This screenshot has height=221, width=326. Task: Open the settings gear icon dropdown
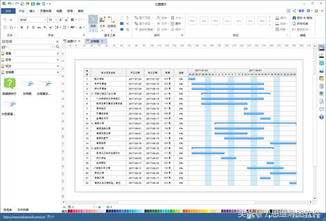pos(309,11)
